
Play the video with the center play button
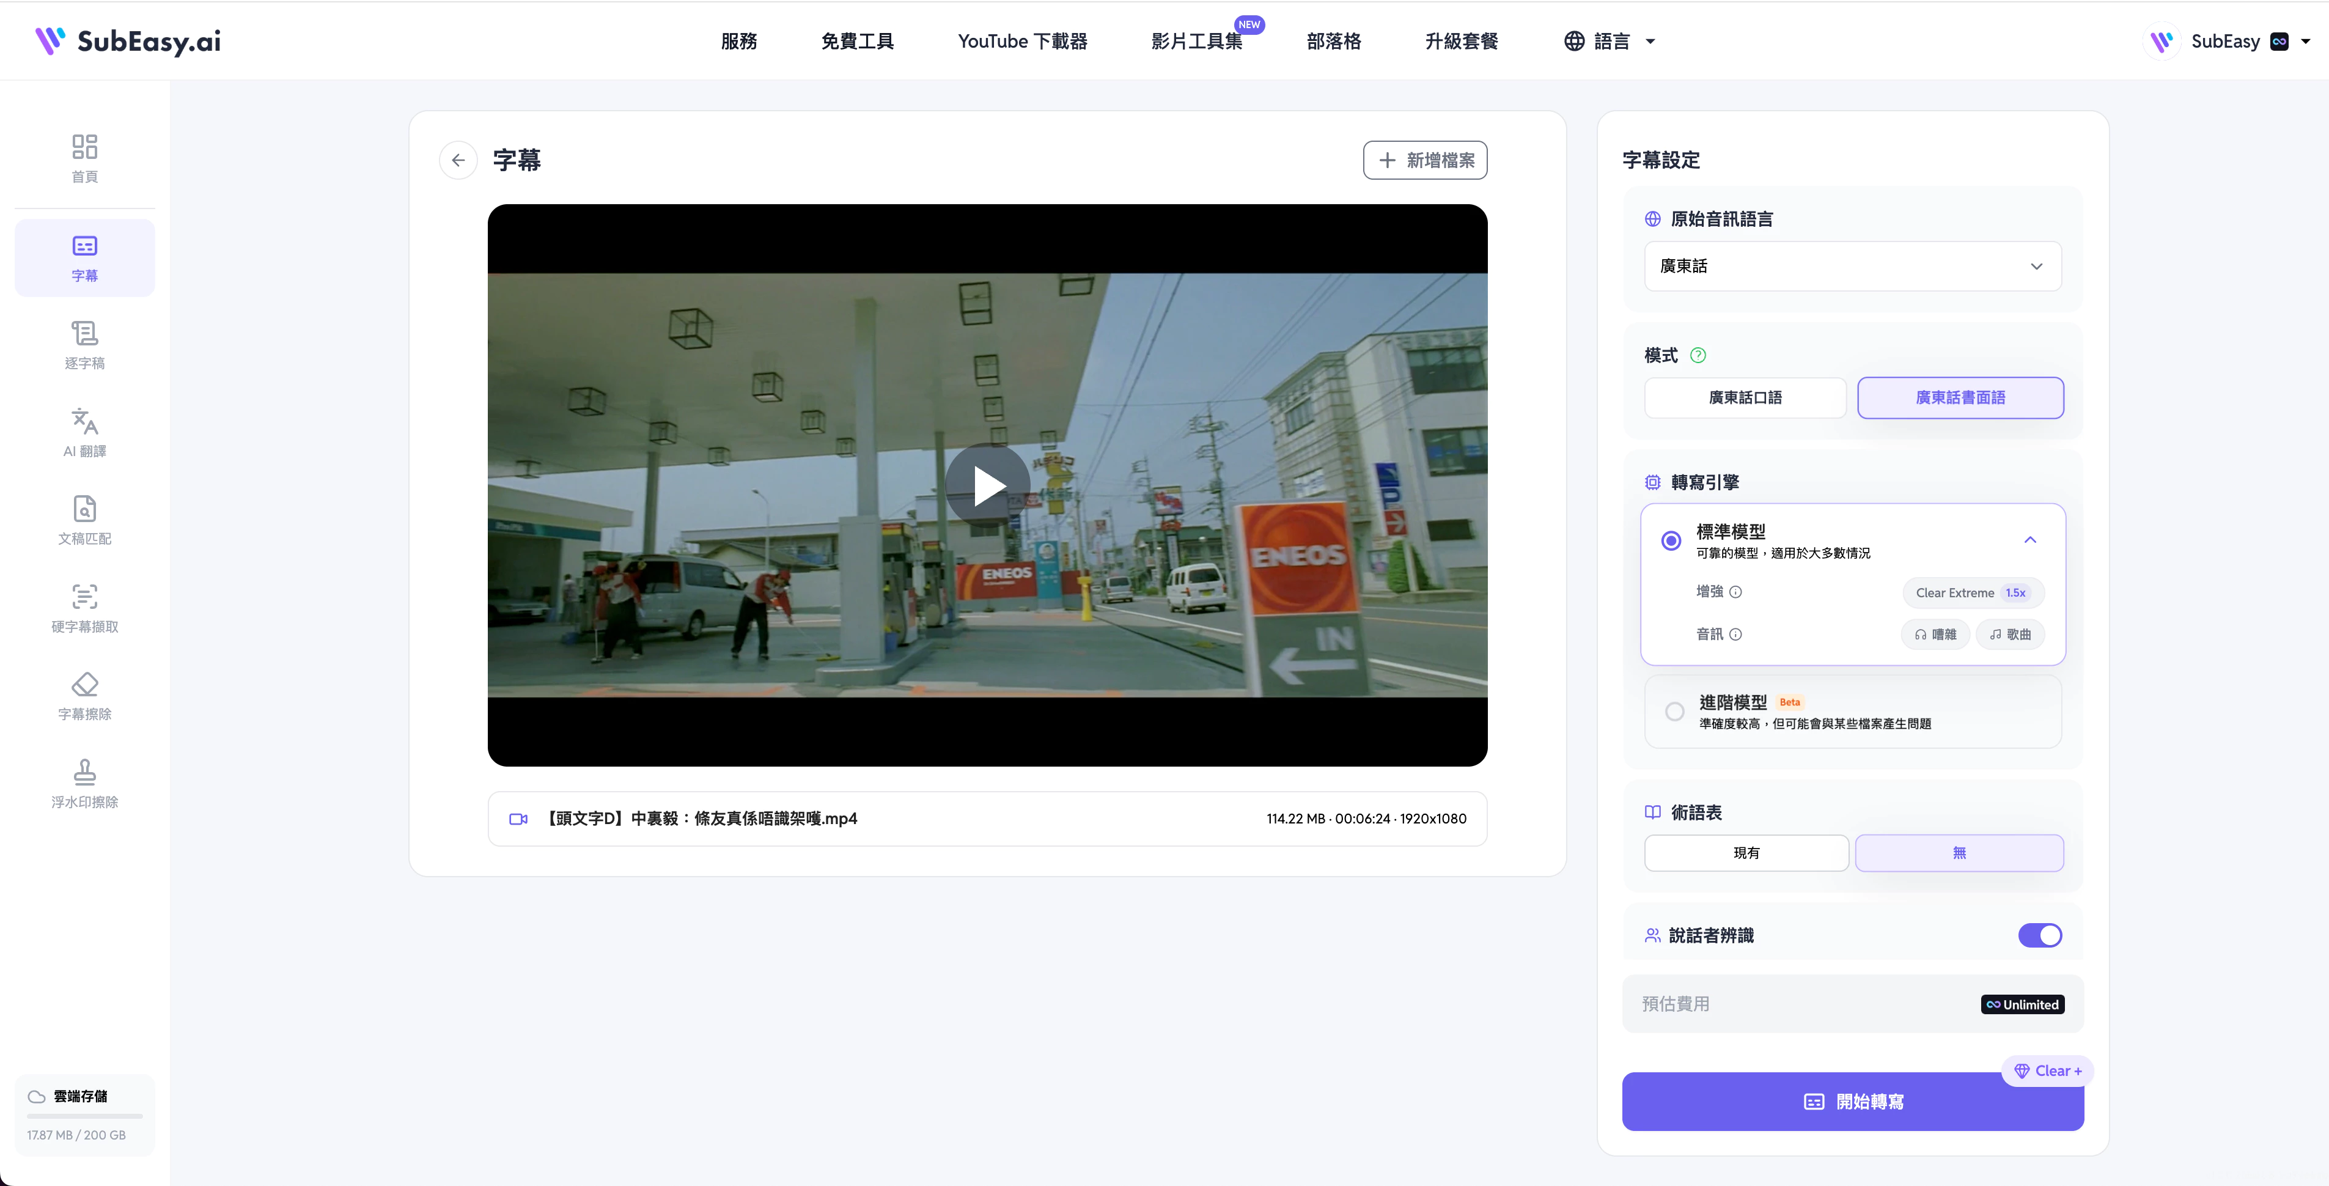pyautogui.click(x=987, y=485)
